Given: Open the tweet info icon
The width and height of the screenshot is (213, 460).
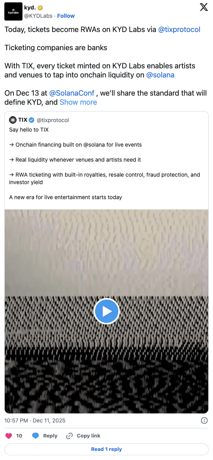Looking at the screenshot, I should [x=204, y=420].
